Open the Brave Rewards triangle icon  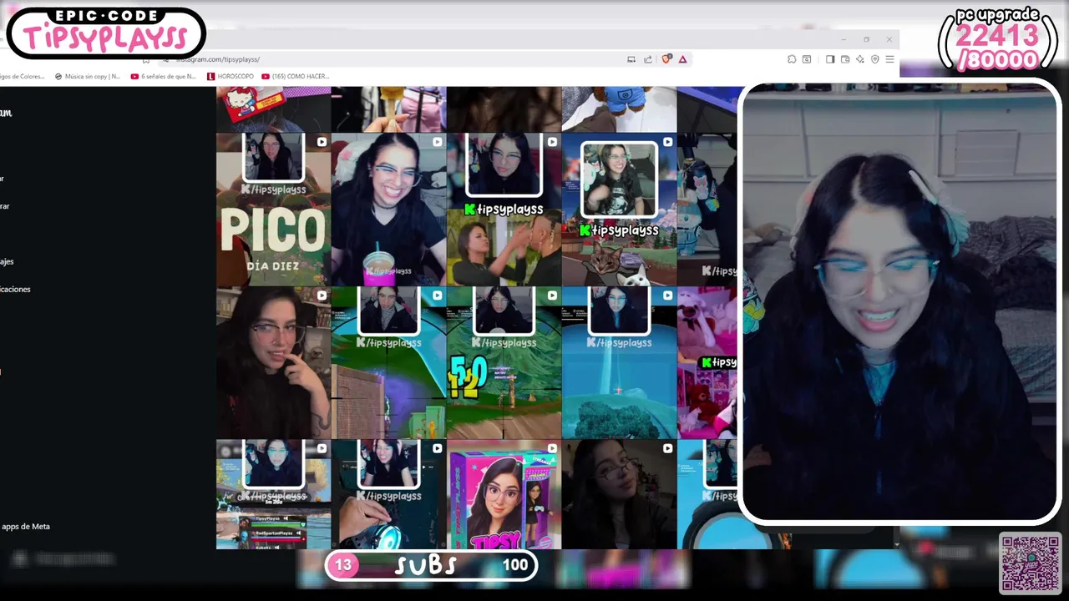[x=682, y=59]
